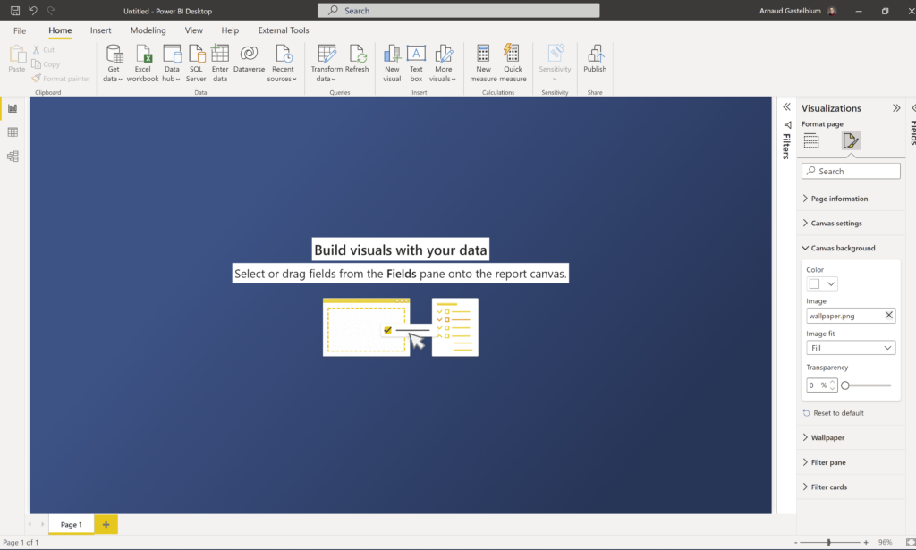Open the View ribbon tab
916x550 pixels.
194,30
